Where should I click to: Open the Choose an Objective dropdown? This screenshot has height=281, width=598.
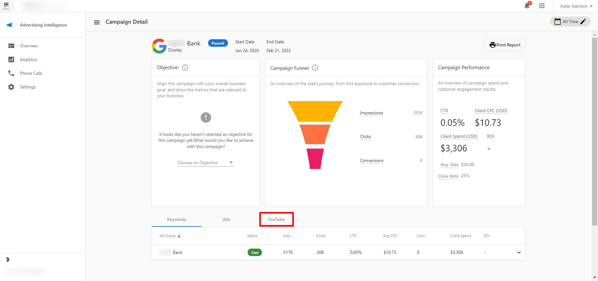click(x=205, y=163)
